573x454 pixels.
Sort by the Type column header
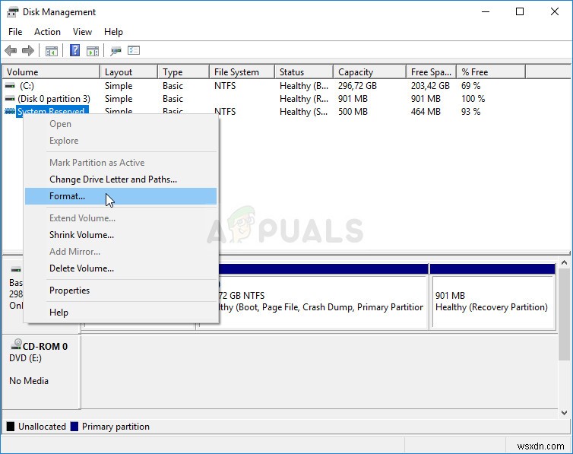click(184, 72)
